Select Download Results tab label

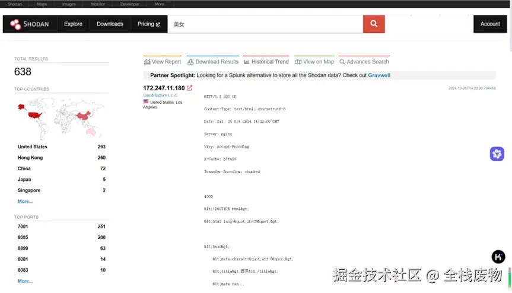(217, 62)
